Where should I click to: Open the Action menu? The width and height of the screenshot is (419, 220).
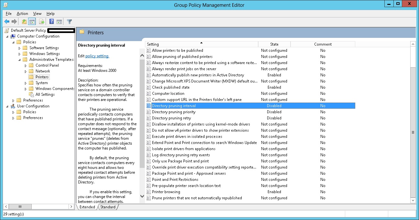point(22,14)
